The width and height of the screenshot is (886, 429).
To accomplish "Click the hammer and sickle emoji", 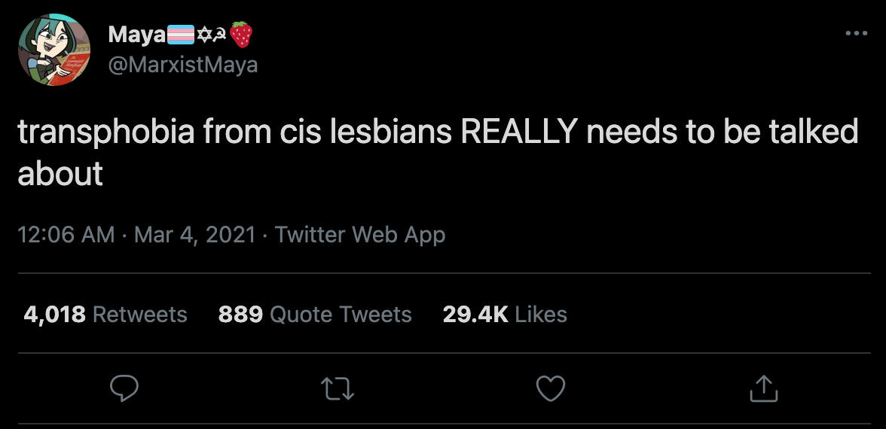I will [220, 35].
